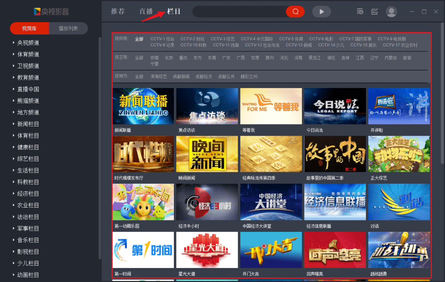
Task: Open the 等着我 program thumbnail
Action: 271,106
